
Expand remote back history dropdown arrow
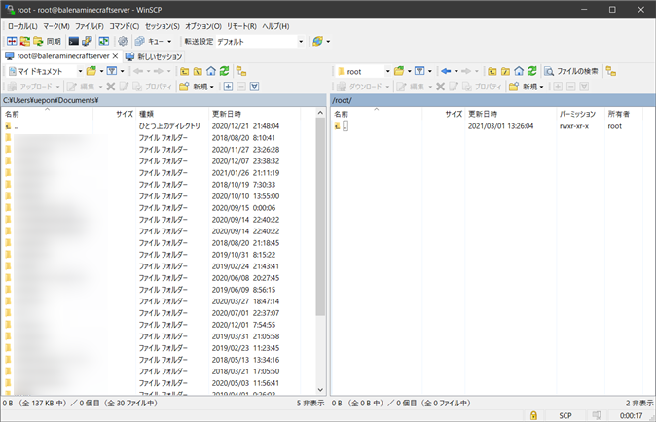[456, 71]
